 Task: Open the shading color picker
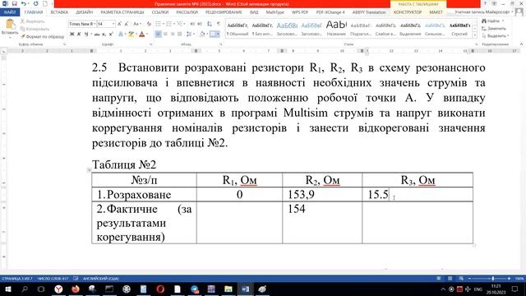[x=203, y=35]
